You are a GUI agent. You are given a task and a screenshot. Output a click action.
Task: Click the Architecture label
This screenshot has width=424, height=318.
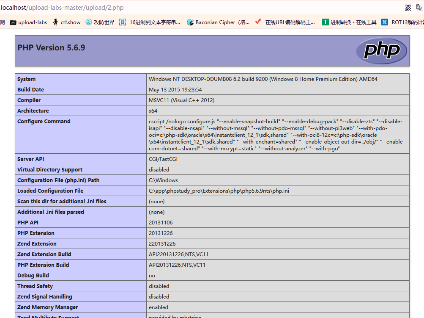33,111
